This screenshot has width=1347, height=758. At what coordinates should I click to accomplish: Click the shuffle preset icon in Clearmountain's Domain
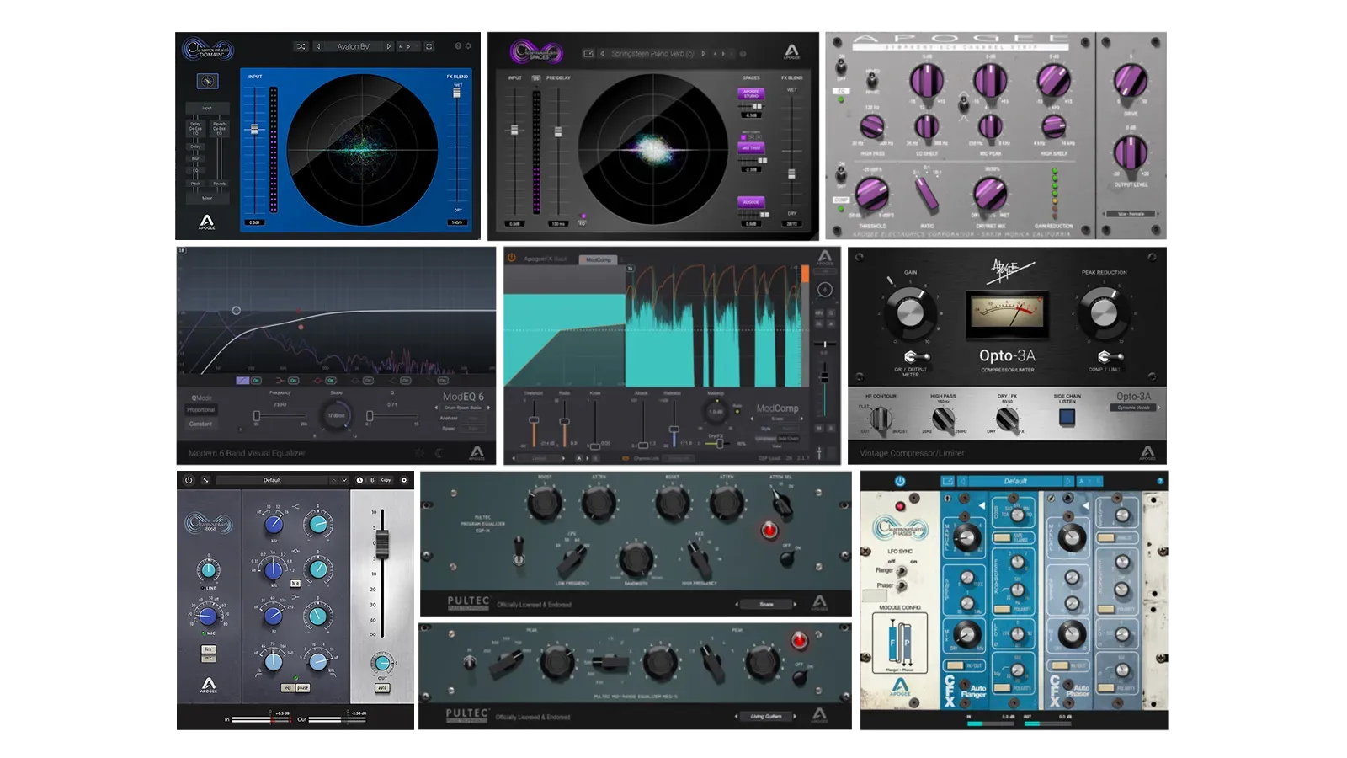[301, 46]
